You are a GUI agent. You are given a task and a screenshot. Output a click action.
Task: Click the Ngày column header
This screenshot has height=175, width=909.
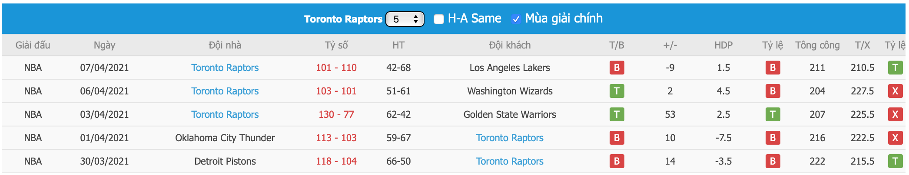pyautogui.click(x=104, y=45)
